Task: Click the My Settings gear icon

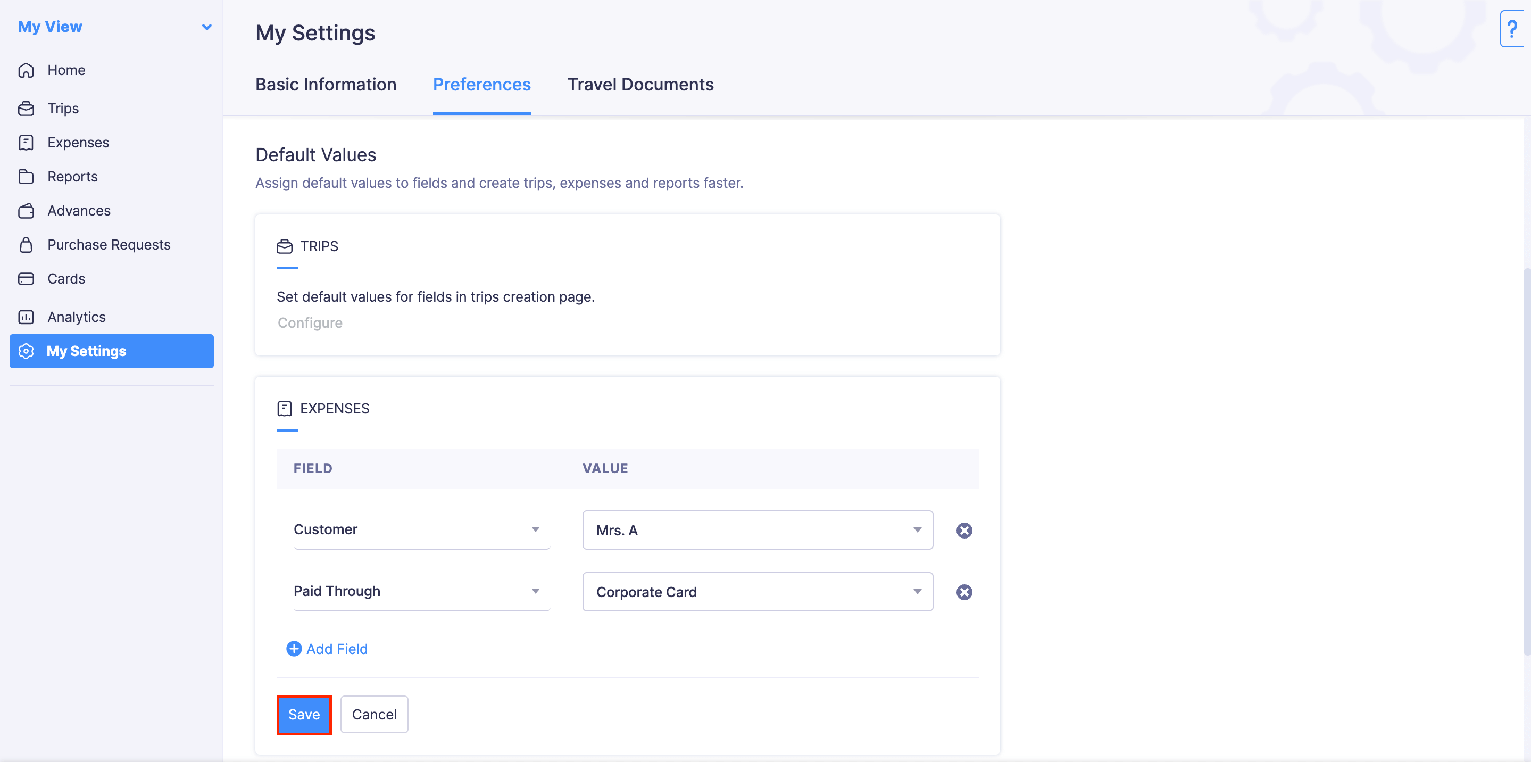Action: coord(26,351)
